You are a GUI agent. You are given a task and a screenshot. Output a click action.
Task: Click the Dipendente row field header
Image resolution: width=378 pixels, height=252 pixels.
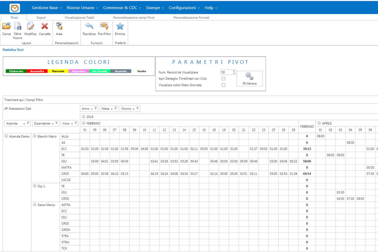point(46,123)
